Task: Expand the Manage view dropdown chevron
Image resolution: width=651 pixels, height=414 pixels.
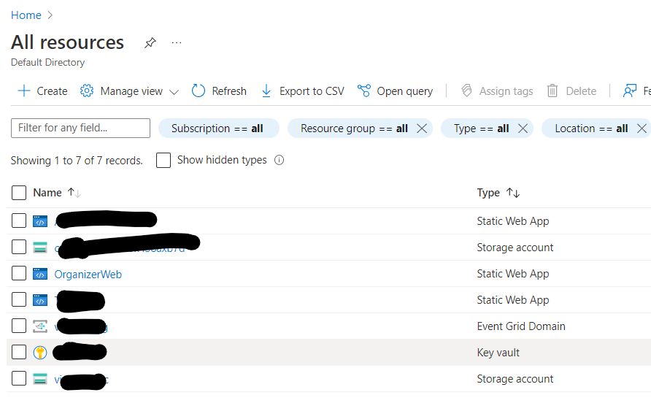Action: pos(174,92)
